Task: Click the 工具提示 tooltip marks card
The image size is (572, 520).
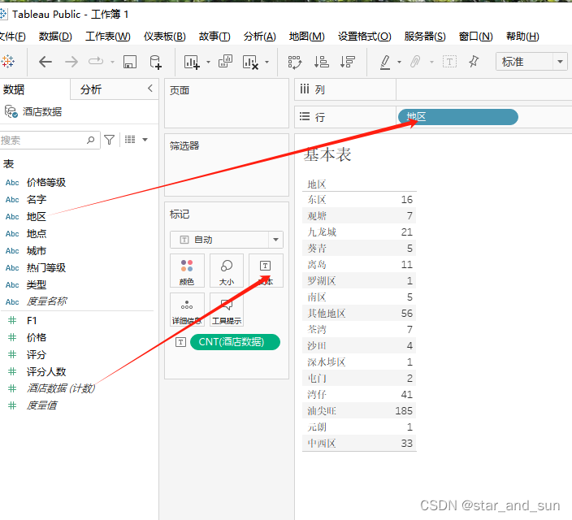Action: click(x=227, y=310)
